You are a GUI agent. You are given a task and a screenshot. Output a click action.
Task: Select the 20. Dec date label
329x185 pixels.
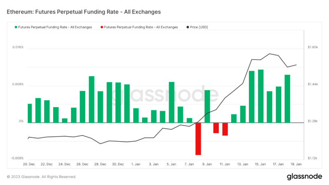pos(28,164)
